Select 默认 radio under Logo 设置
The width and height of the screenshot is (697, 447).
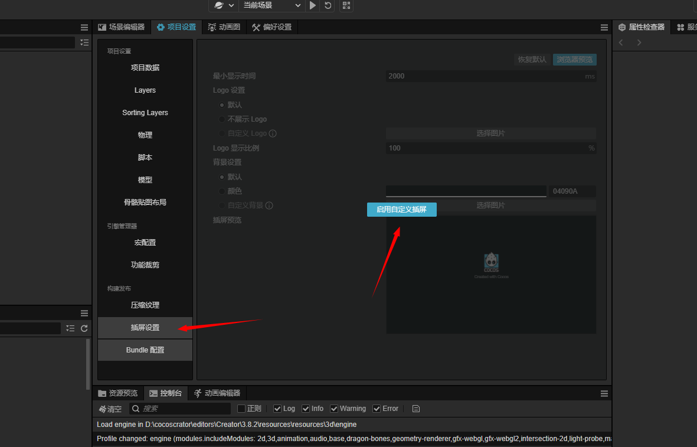[222, 105]
